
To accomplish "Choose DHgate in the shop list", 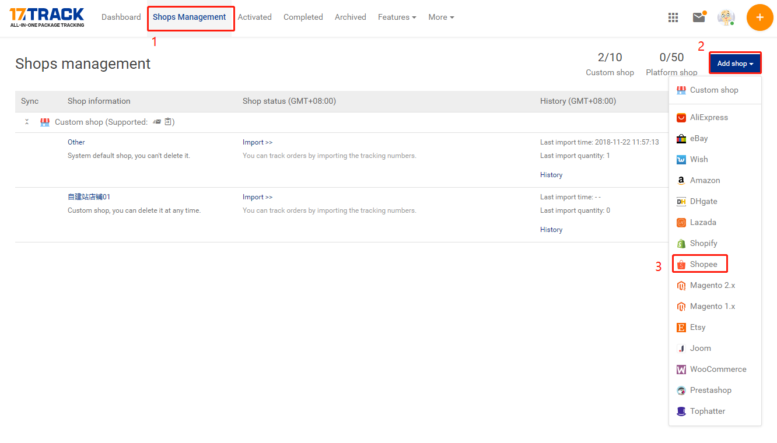I will (715, 202).
